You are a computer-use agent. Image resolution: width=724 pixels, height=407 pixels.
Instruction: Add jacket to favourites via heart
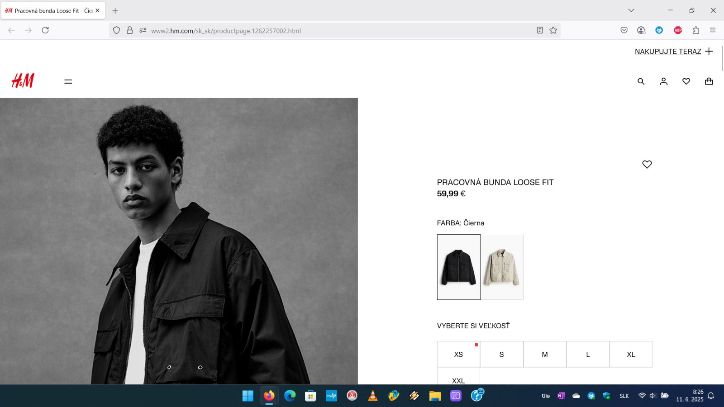(647, 165)
